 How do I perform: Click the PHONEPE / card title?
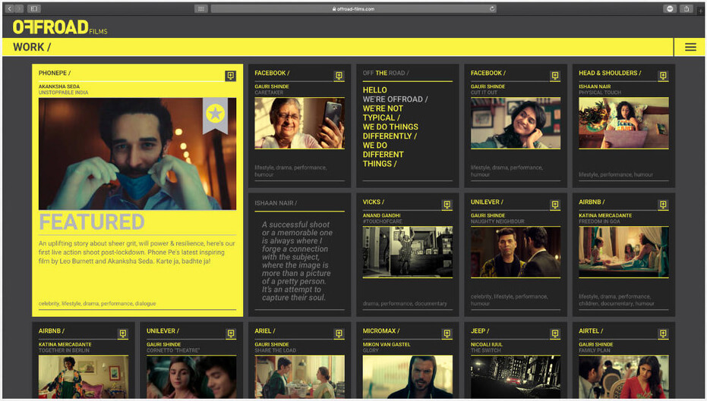tap(55, 73)
